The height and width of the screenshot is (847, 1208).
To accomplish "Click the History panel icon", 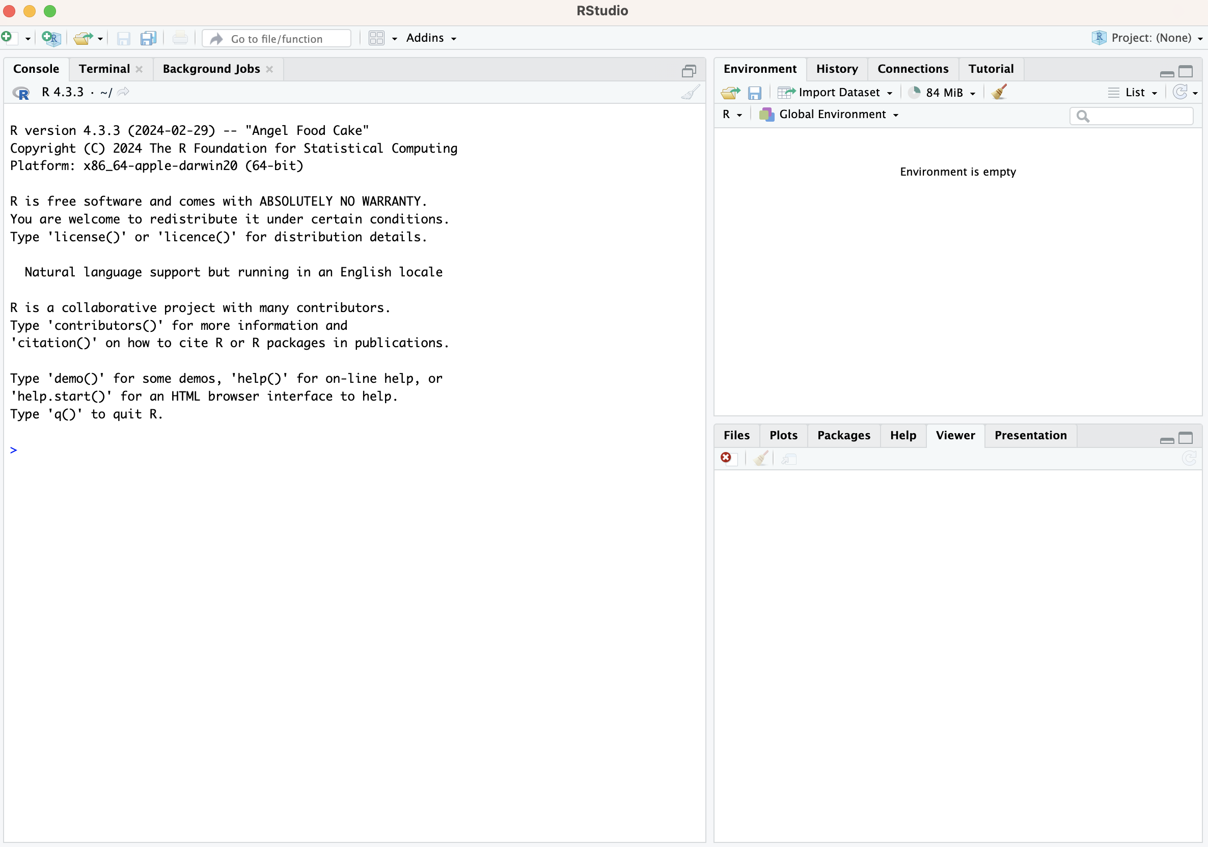I will click(x=836, y=68).
